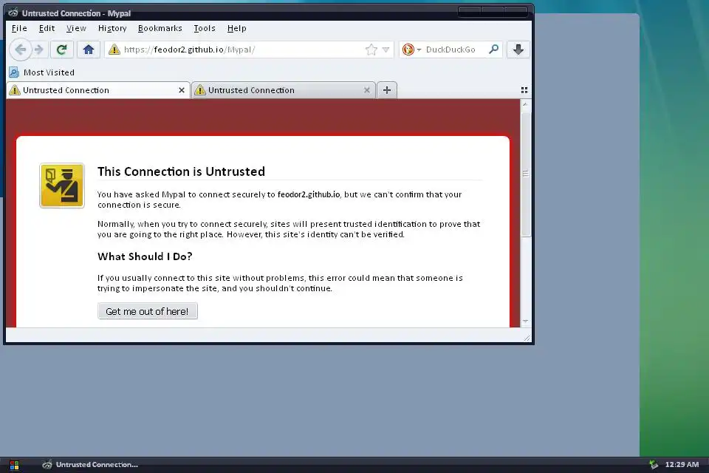Close the first Untrusted Connection tab
This screenshot has width=709, height=473.
(182, 90)
